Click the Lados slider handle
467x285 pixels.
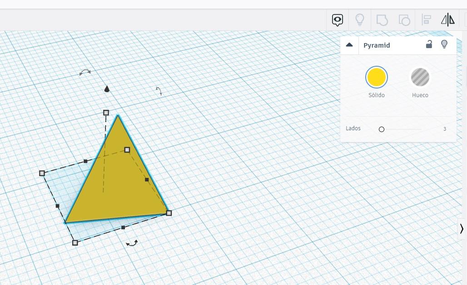382,129
